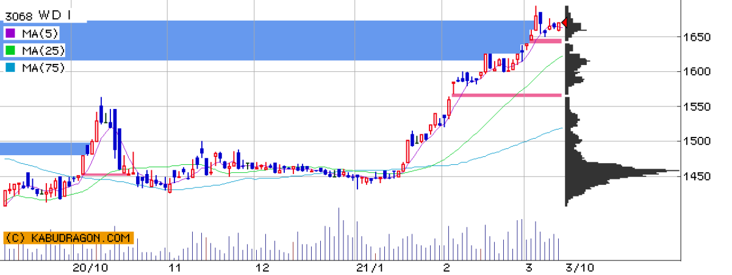Click the green MA(25) legend swatch
Screen dimensions: 732x275
point(11,50)
